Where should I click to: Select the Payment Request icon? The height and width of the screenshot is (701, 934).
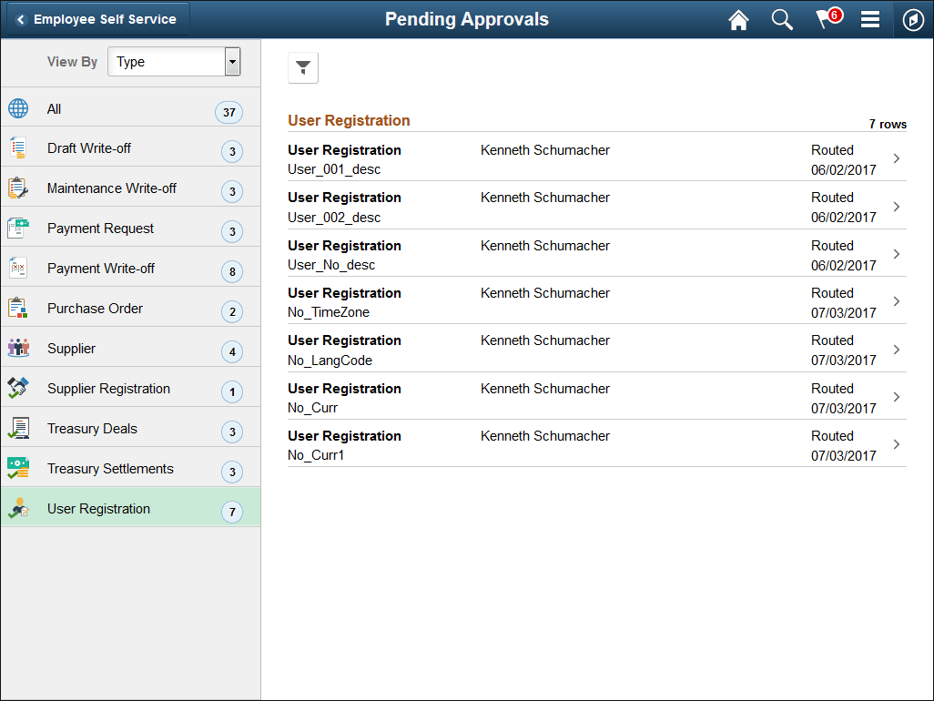point(18,228)
